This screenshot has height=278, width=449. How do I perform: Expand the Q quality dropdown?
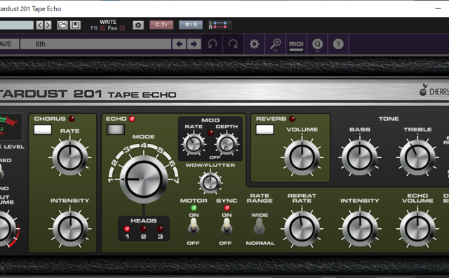(x=317, y=44)
